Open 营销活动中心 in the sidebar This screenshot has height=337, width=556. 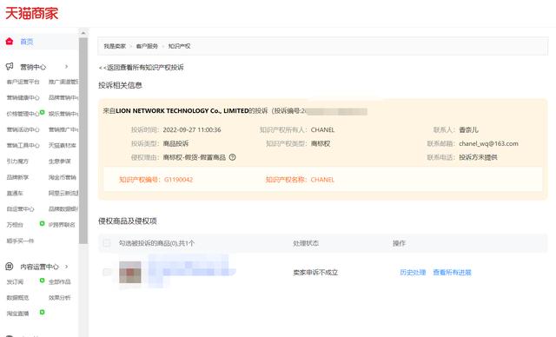[23, 129]
